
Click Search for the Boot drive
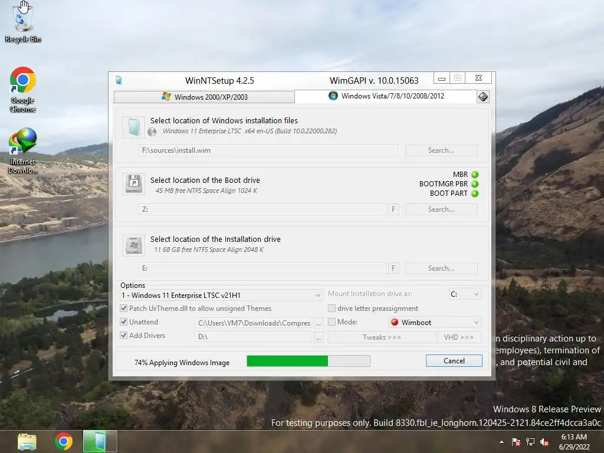pos(441,209)
